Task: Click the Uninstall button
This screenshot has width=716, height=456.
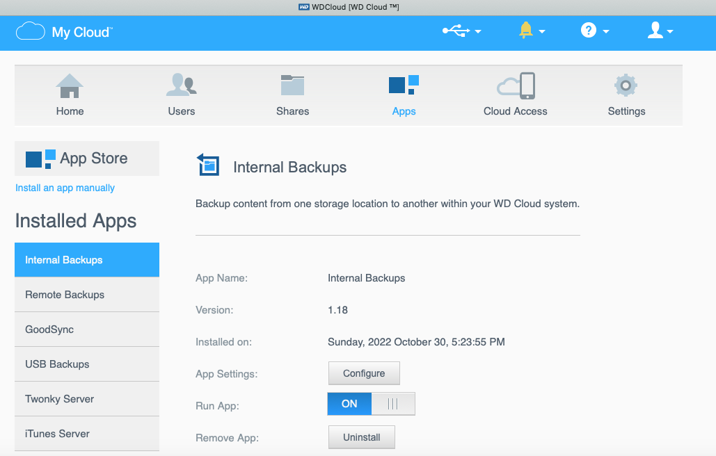Action: (362, 437)
